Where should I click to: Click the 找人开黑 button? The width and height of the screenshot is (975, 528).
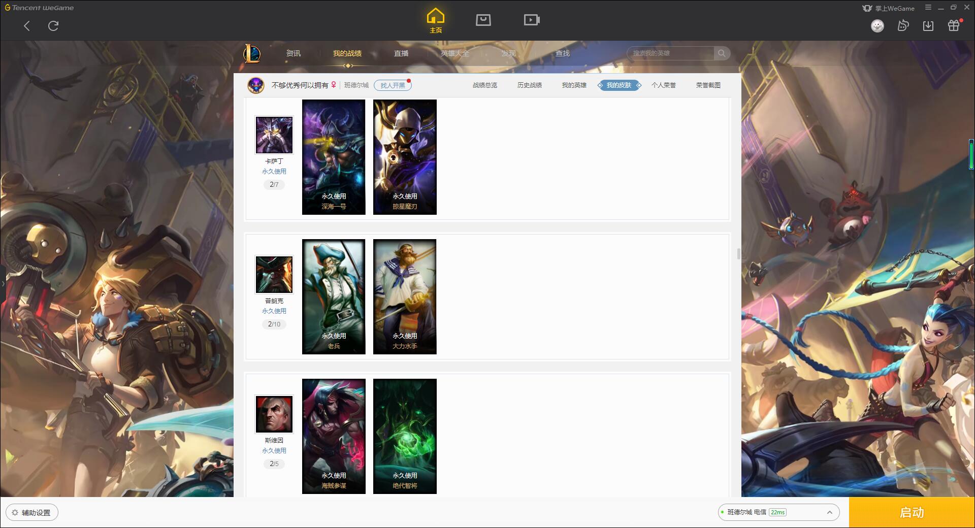393,85
